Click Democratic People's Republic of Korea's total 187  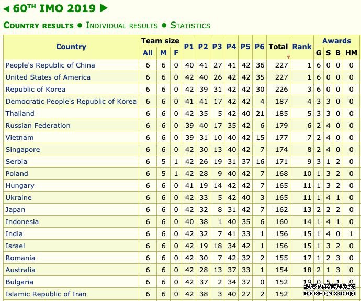tap(281, 102)
